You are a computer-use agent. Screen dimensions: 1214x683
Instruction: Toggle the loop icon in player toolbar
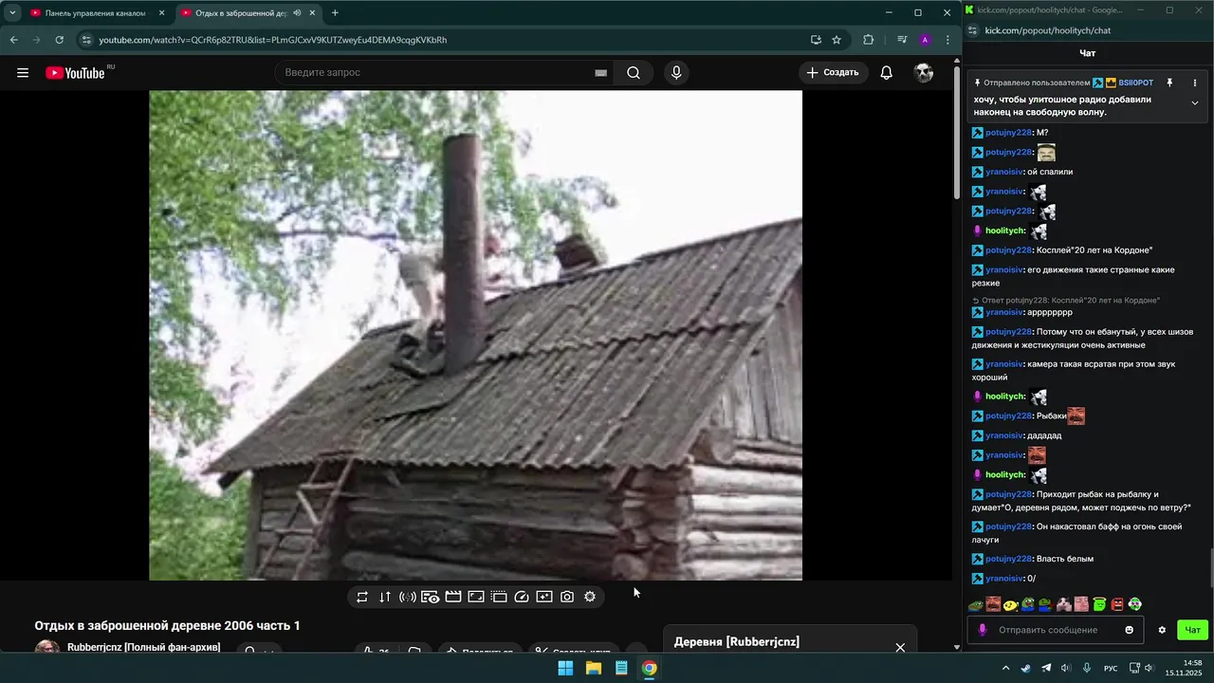(362, 597)
